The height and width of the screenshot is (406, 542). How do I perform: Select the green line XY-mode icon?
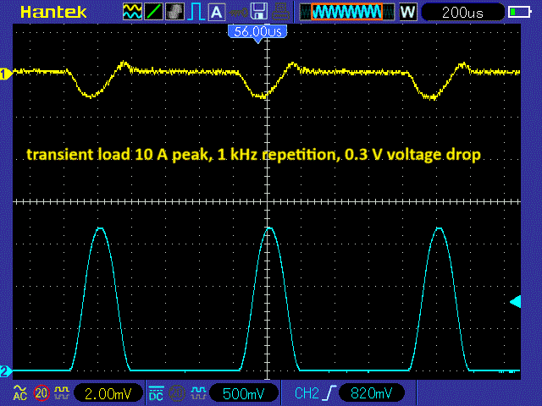153,11
